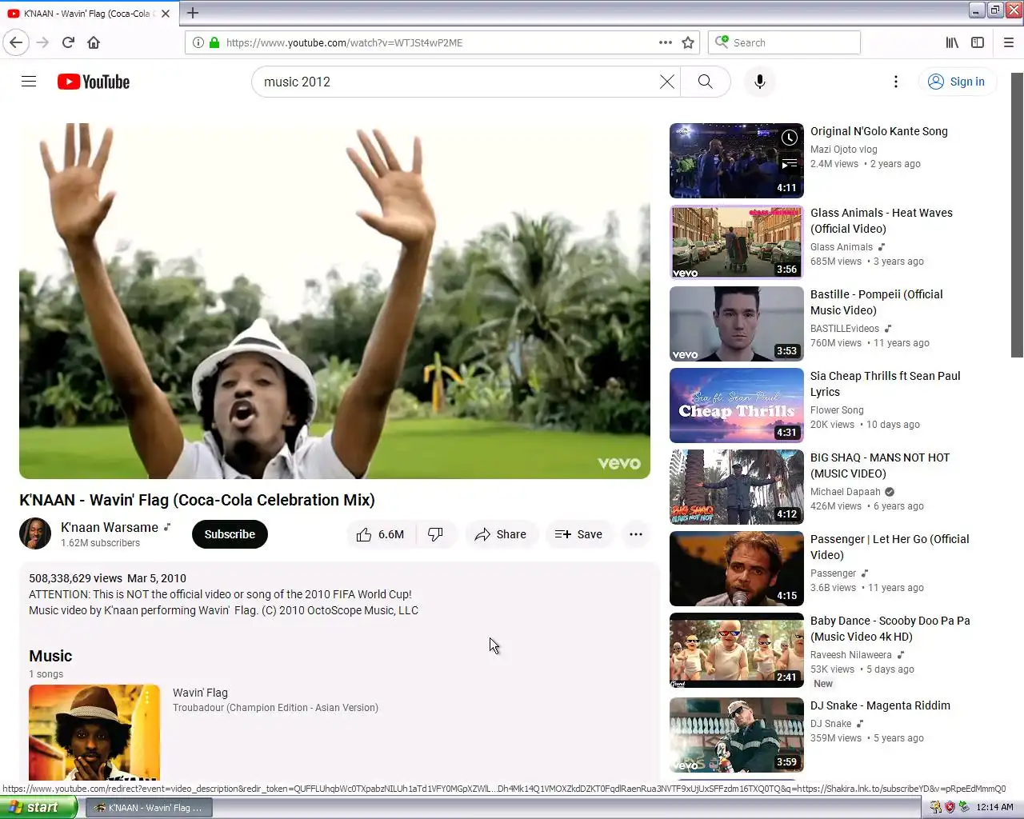
Task: Click the main video player
Action: [x=334, y=301]
